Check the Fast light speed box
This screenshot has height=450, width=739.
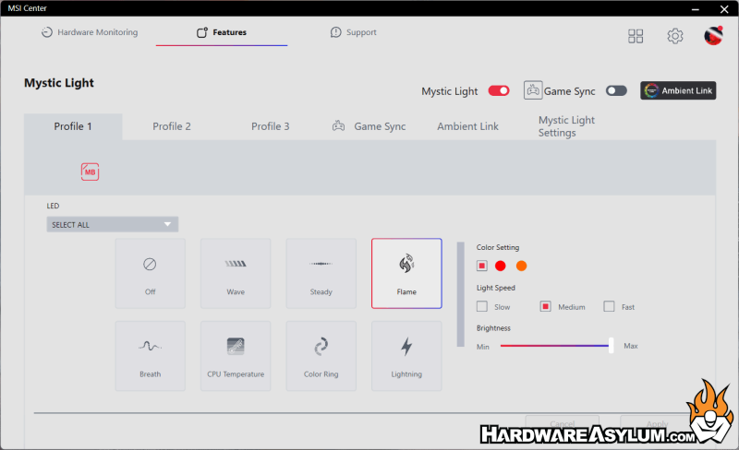[609, 306]
